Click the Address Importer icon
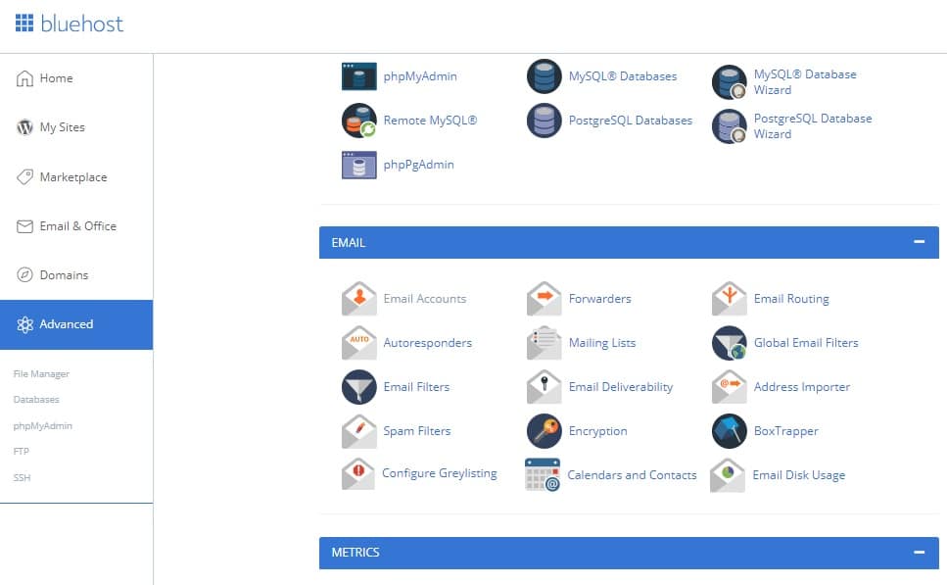This screenshot has height=585, width=947. tap(729, 387)
